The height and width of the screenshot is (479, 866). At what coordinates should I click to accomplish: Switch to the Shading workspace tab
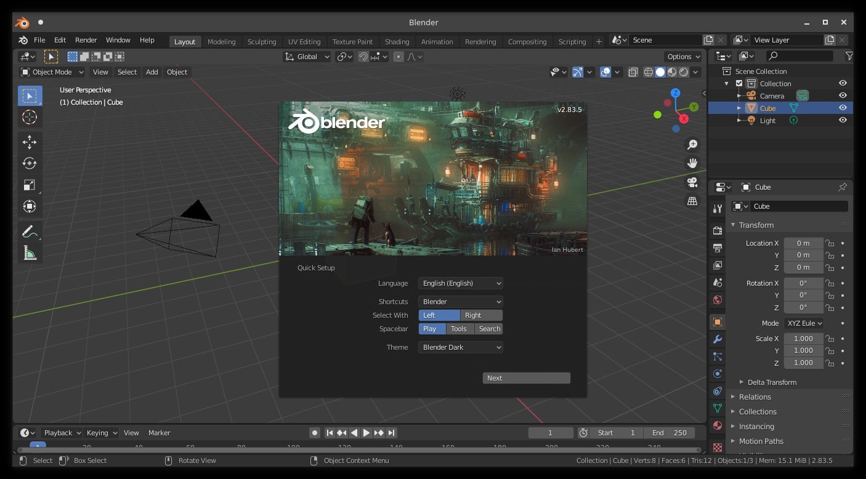pos(397,41)
